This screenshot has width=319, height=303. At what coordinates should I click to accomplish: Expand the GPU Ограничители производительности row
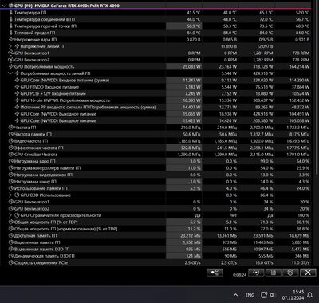tap(10, 215)
